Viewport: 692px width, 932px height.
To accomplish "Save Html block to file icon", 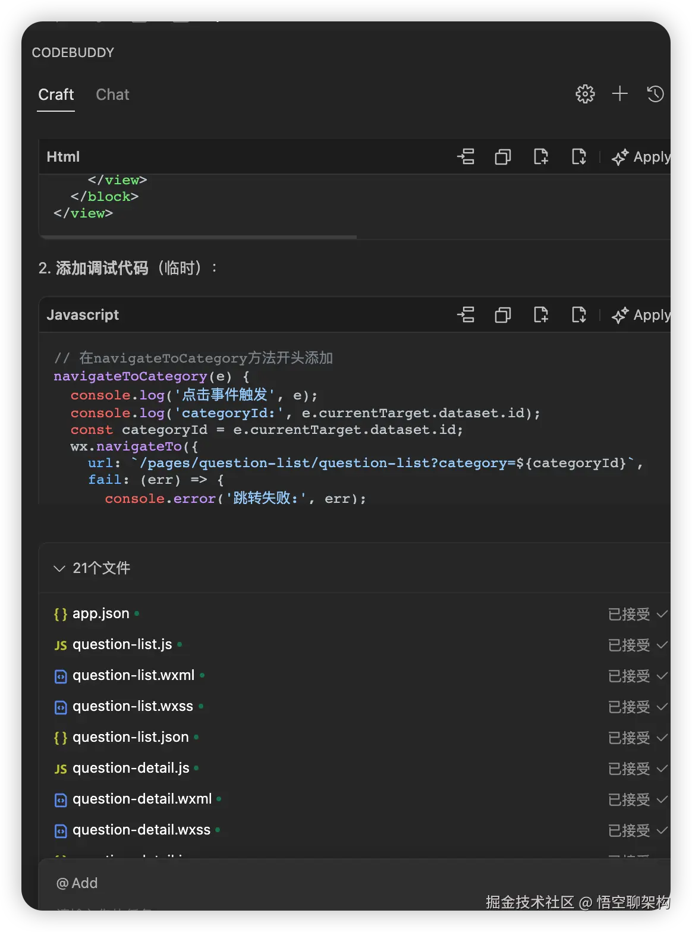I will pyautogui.click(x=578, y=157).
